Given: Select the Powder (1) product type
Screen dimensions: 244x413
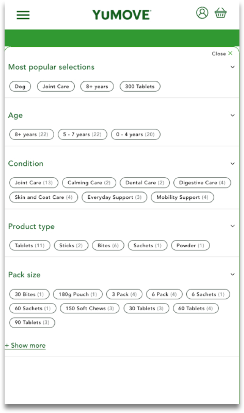Looking at the screenshot, I should [190, 245].
